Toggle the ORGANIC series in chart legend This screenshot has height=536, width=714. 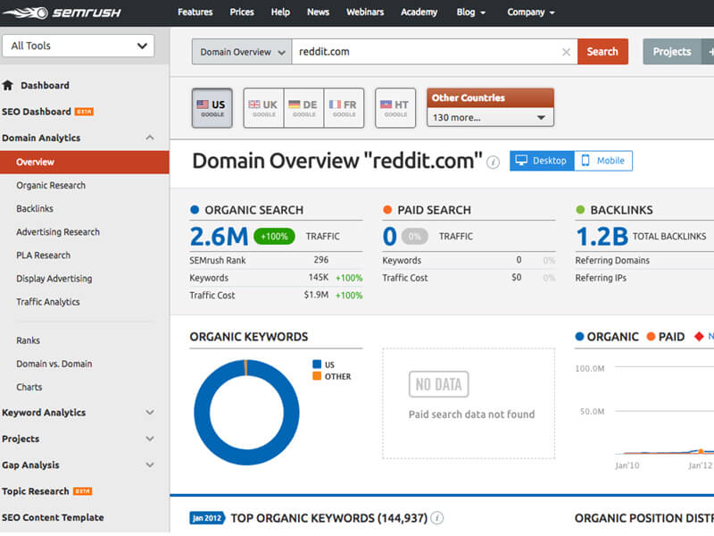pyautogui.click(x=607, y=337)
